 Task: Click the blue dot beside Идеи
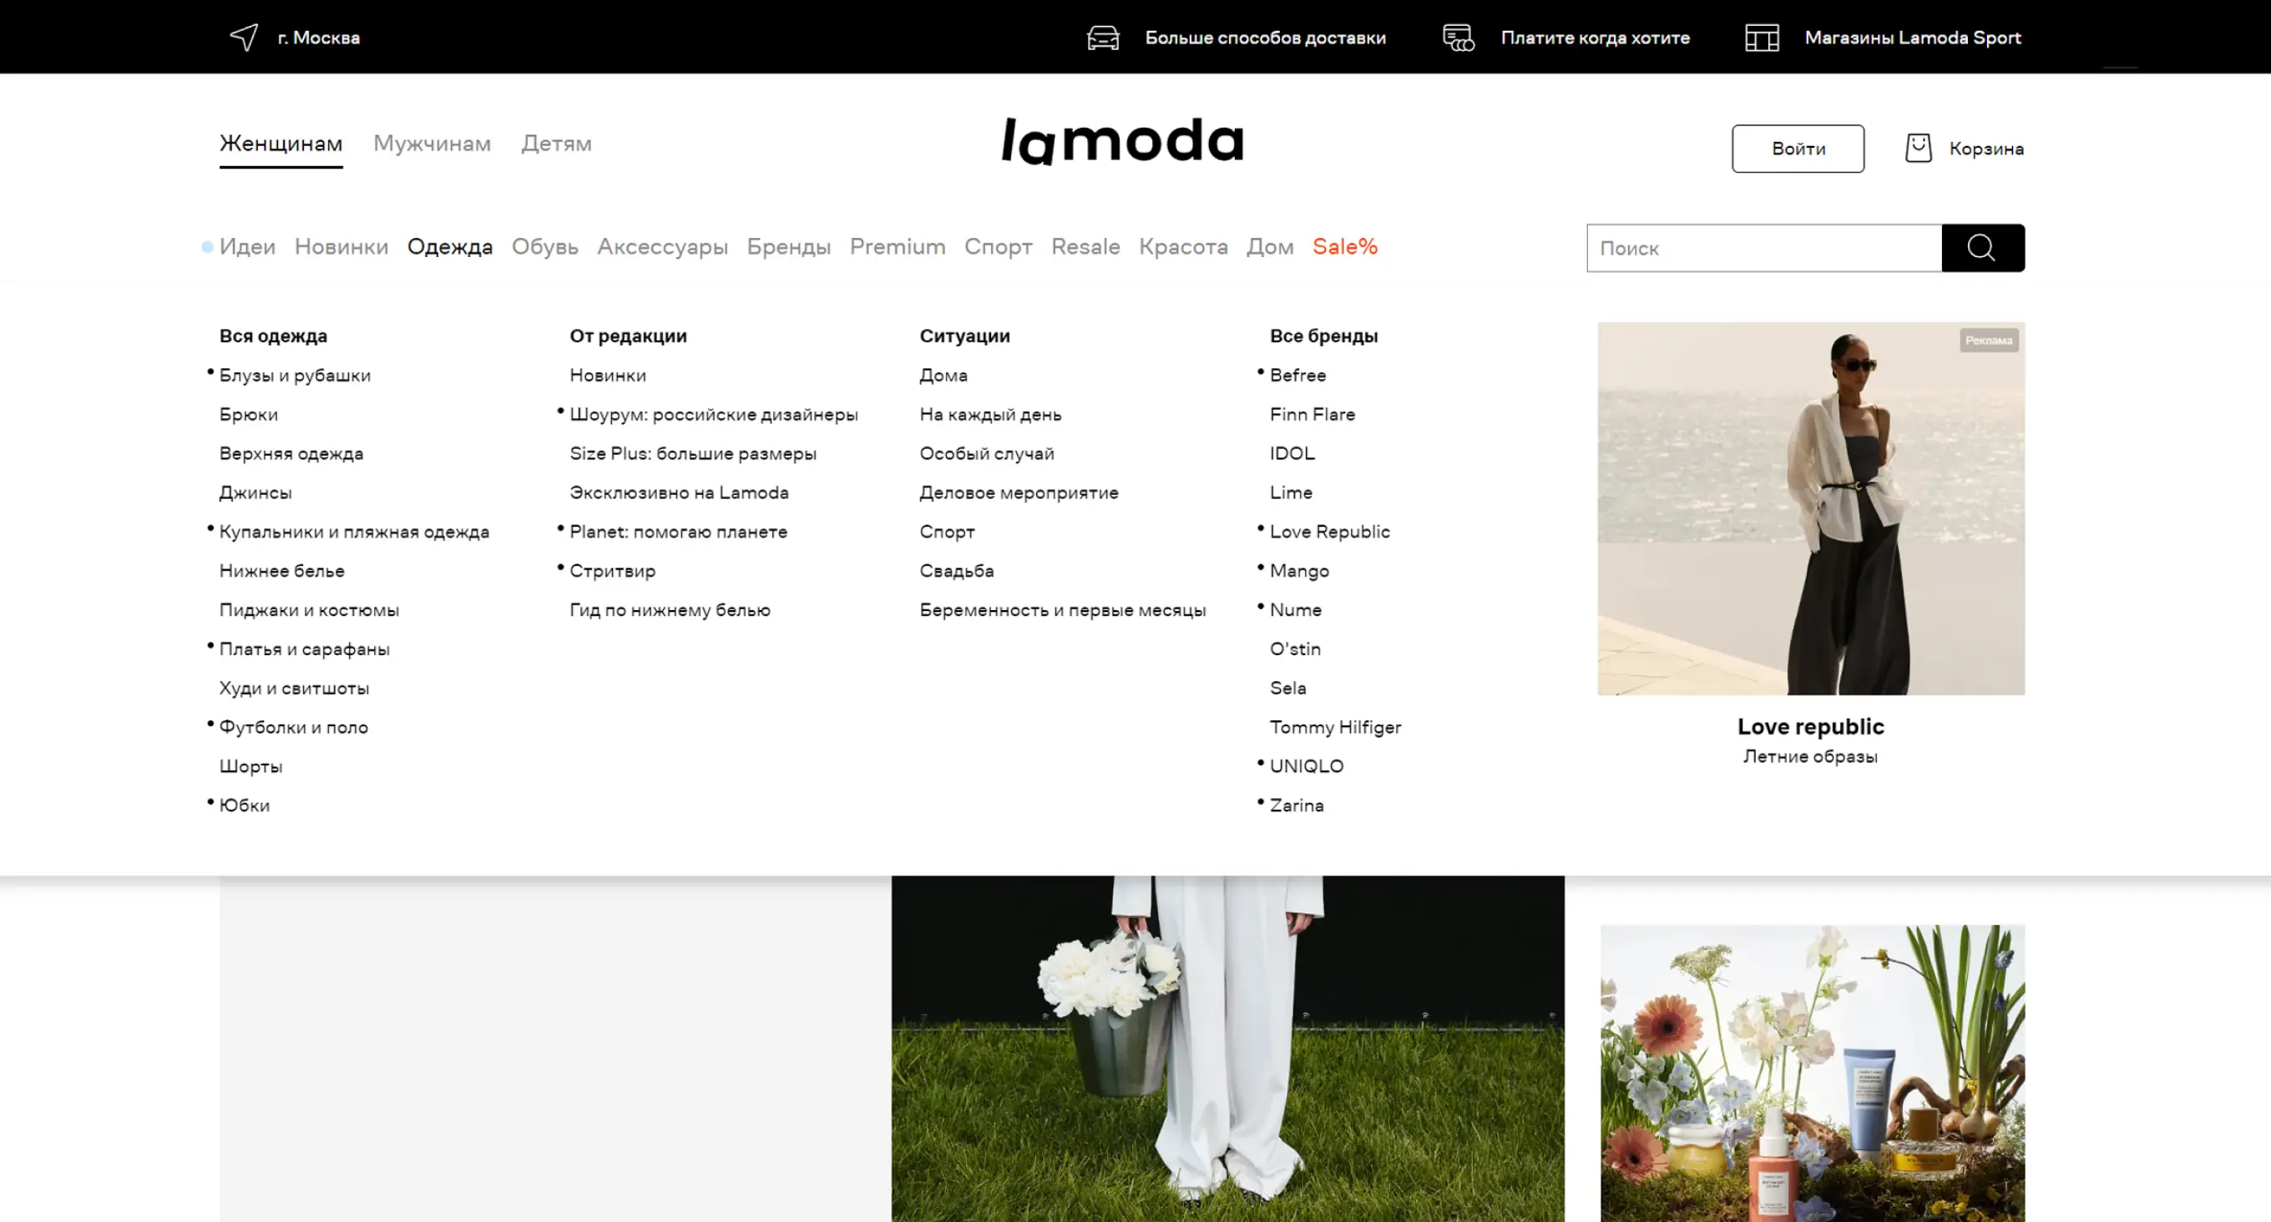pos(207,247)
